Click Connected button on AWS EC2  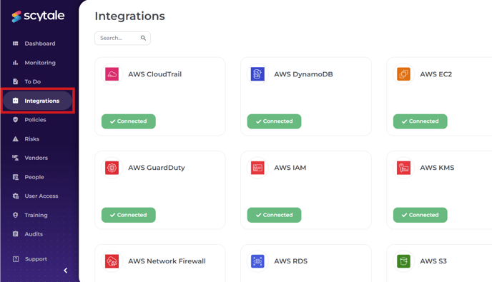[x=420, y=121]
